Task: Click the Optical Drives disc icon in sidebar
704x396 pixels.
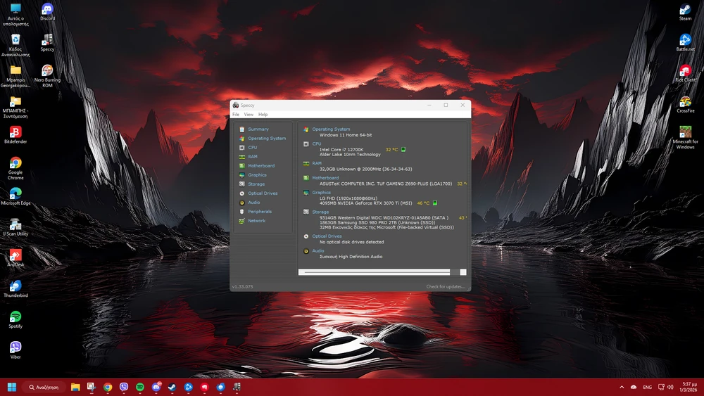Action: tap(242, 193)
